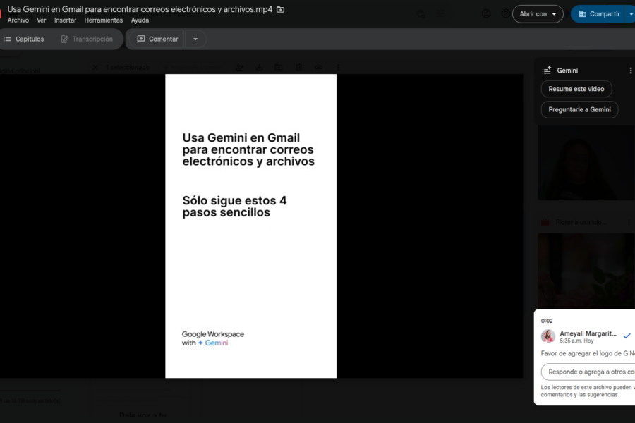Mark the comment as resolved with the checkmark
The height and width of the screenshot is (423, 635).
pos(627,336)
